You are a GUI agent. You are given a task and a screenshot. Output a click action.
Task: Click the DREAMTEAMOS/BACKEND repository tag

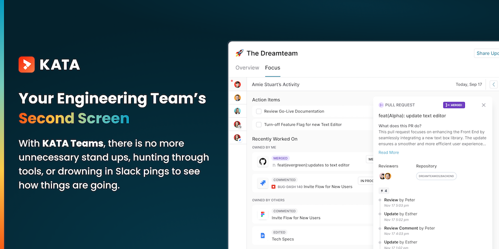point(436,176)
